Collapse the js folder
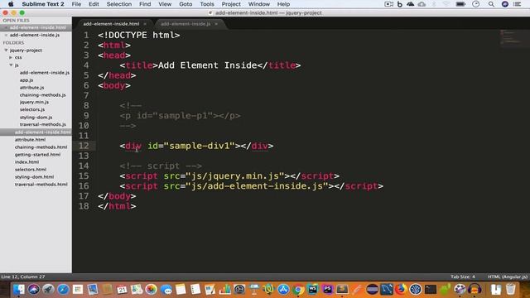This screenshot has width=530, height=298. (x=11, y=65)
